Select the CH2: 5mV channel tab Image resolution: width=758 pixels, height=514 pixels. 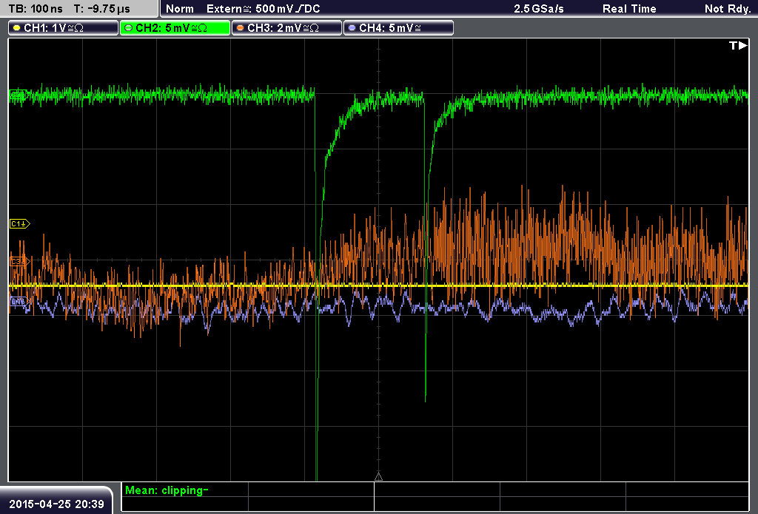pos(175,28)
